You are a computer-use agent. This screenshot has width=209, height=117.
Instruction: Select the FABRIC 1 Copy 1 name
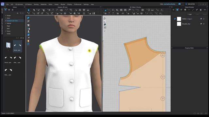pyautogui.click(x=187, y=19)
